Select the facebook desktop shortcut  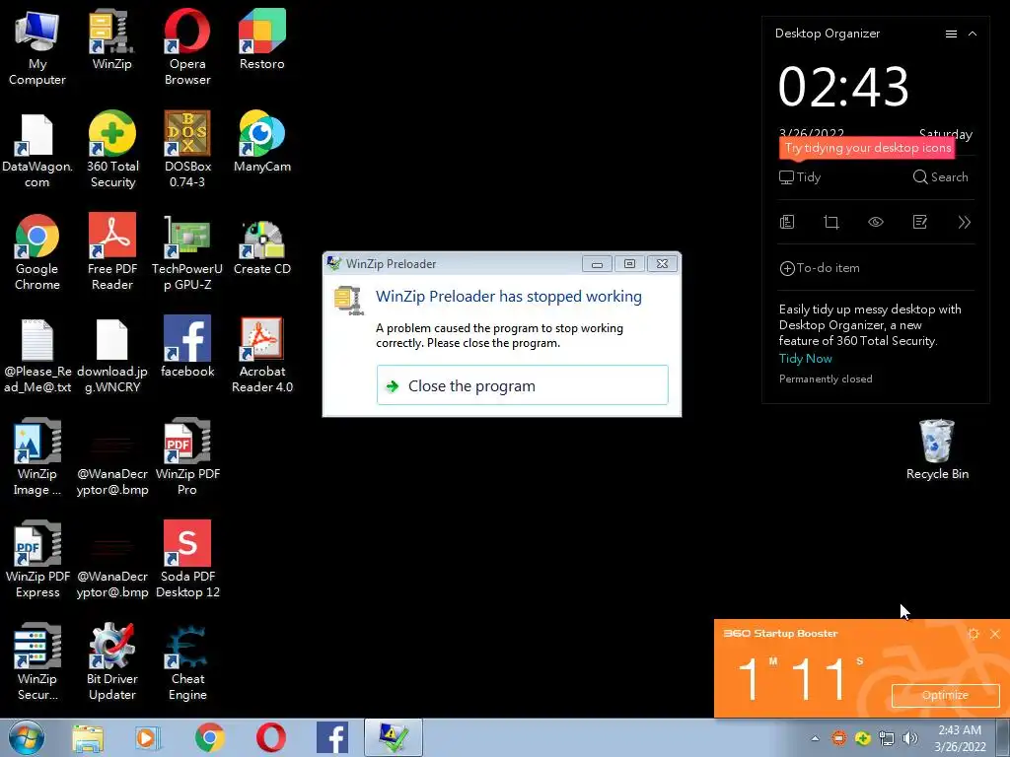click(x=187, y=346)
